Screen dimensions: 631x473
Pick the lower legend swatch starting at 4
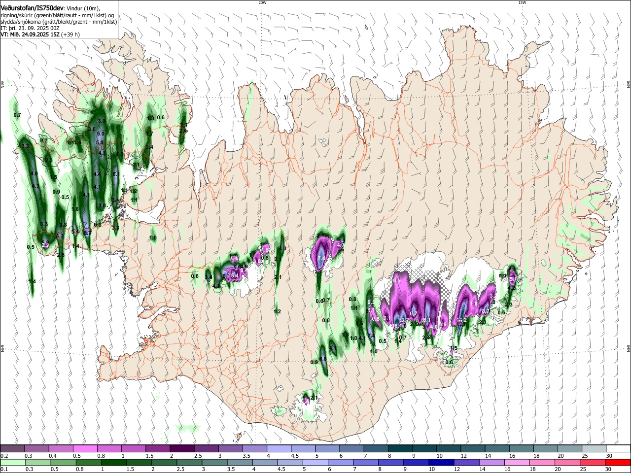coord(265,462)
